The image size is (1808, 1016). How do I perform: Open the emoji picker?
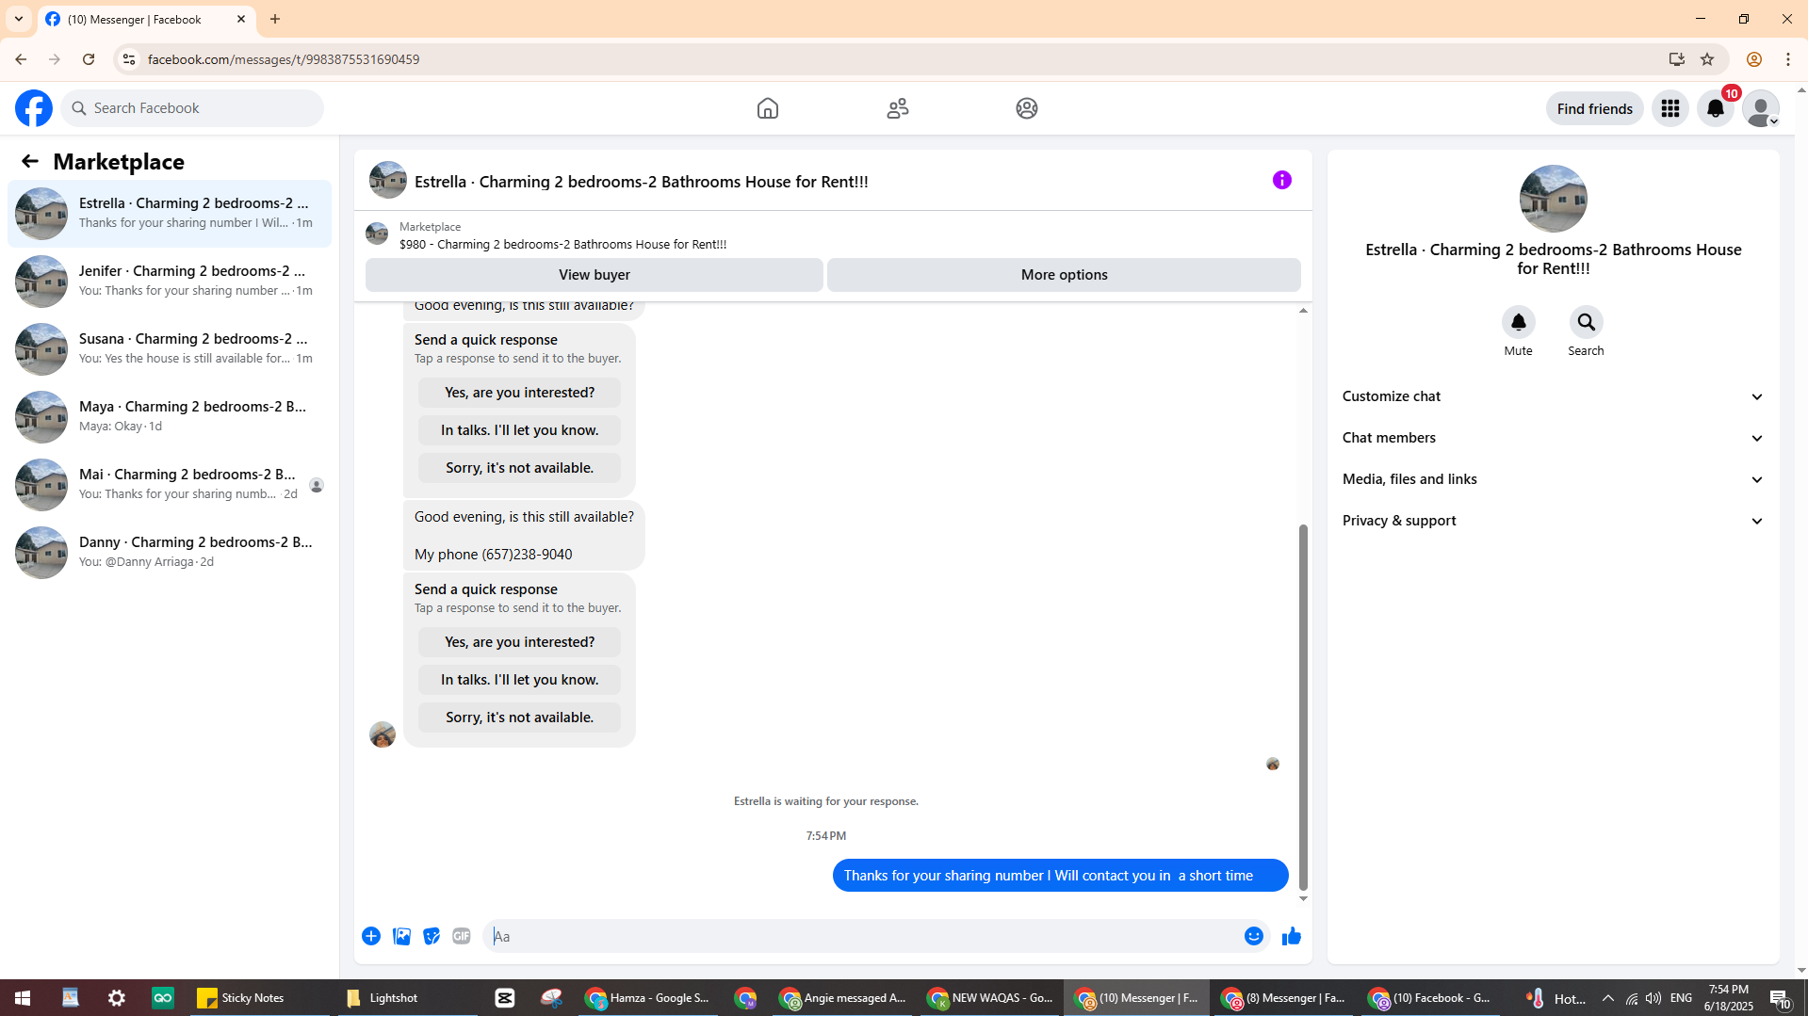[1254, 936]
